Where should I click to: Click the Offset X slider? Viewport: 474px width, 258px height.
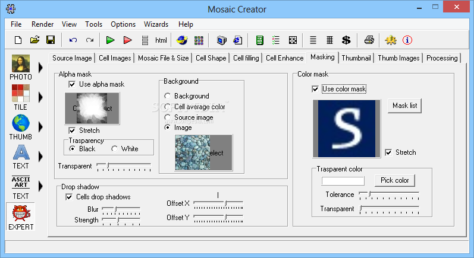[x=218, y=204]
